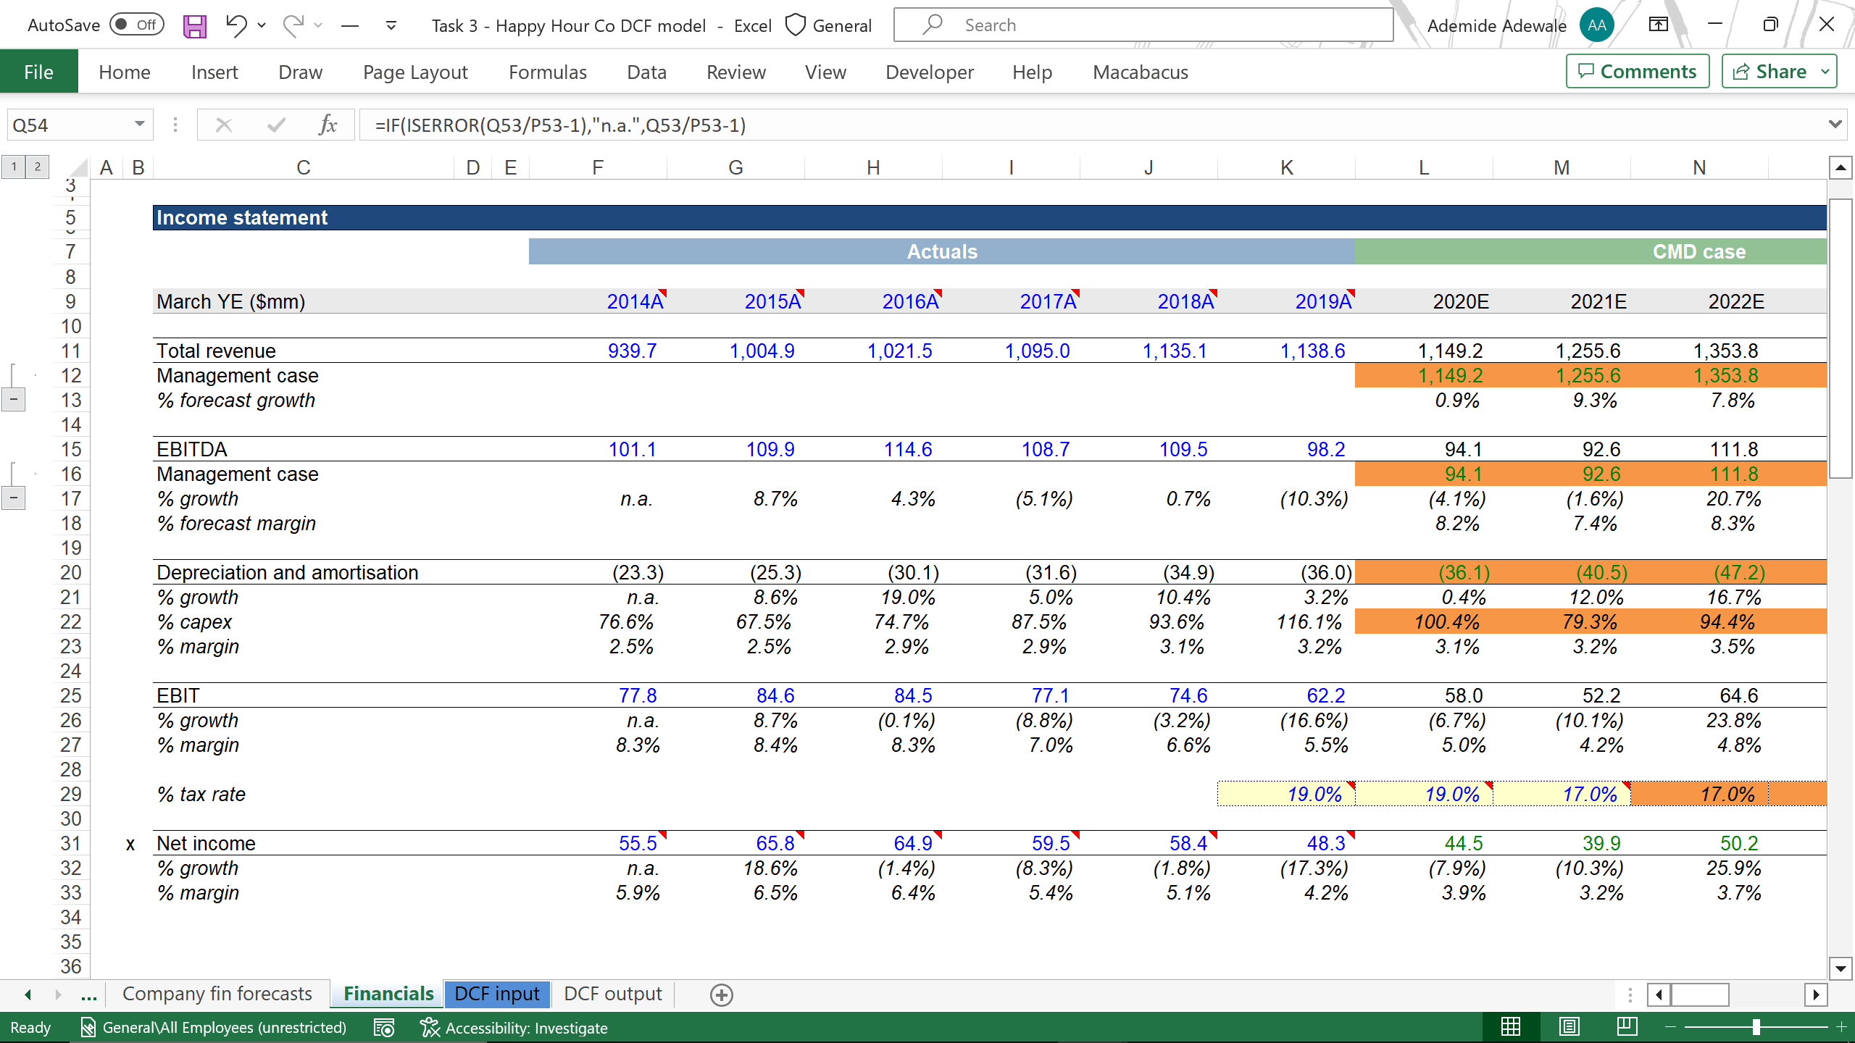Toggle the AutoSave switch
Viewport: 1855px width, 1043px height.
click(x=137, y=25)
